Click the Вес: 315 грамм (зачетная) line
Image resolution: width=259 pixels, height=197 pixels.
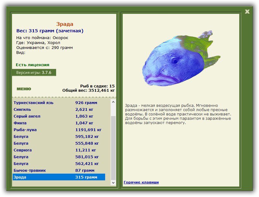point(50,31)
